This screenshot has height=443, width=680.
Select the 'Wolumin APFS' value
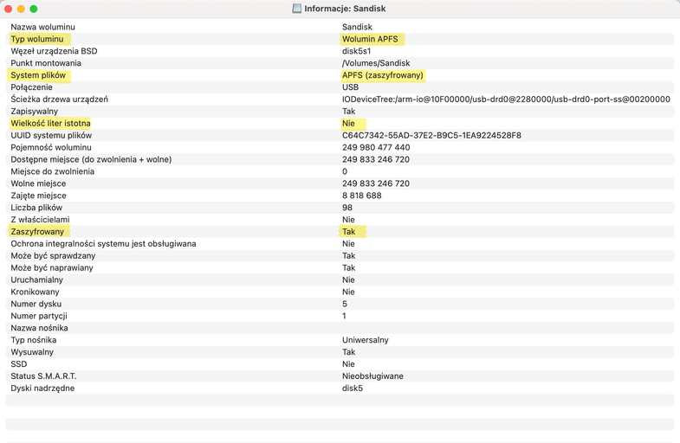[x=370, y=39]
